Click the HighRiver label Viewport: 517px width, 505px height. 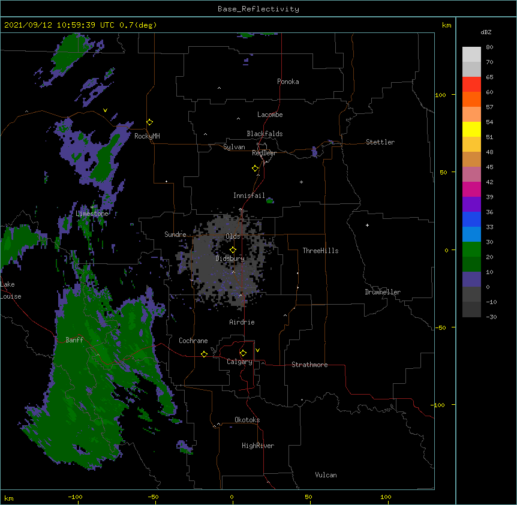click(x=258, y=446)
